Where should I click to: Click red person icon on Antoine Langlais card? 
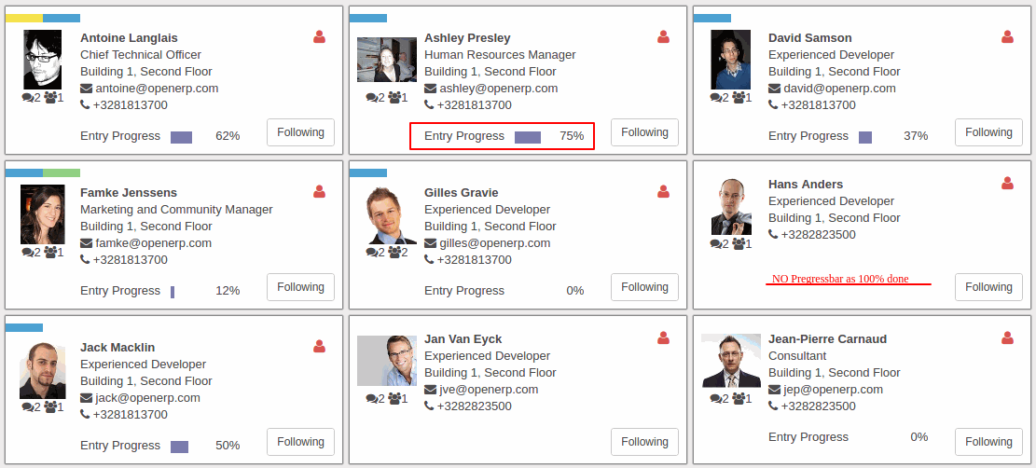(x=319, y=37)
